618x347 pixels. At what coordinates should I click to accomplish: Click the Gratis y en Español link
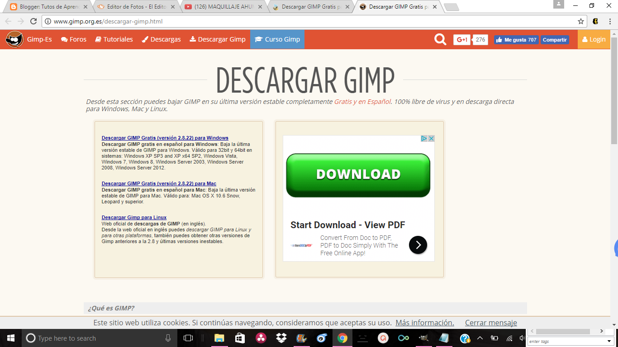click(363, 102)
